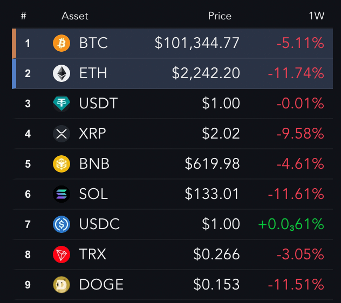
Task: Open the DOGE asset name link
Action: [101, 284]
